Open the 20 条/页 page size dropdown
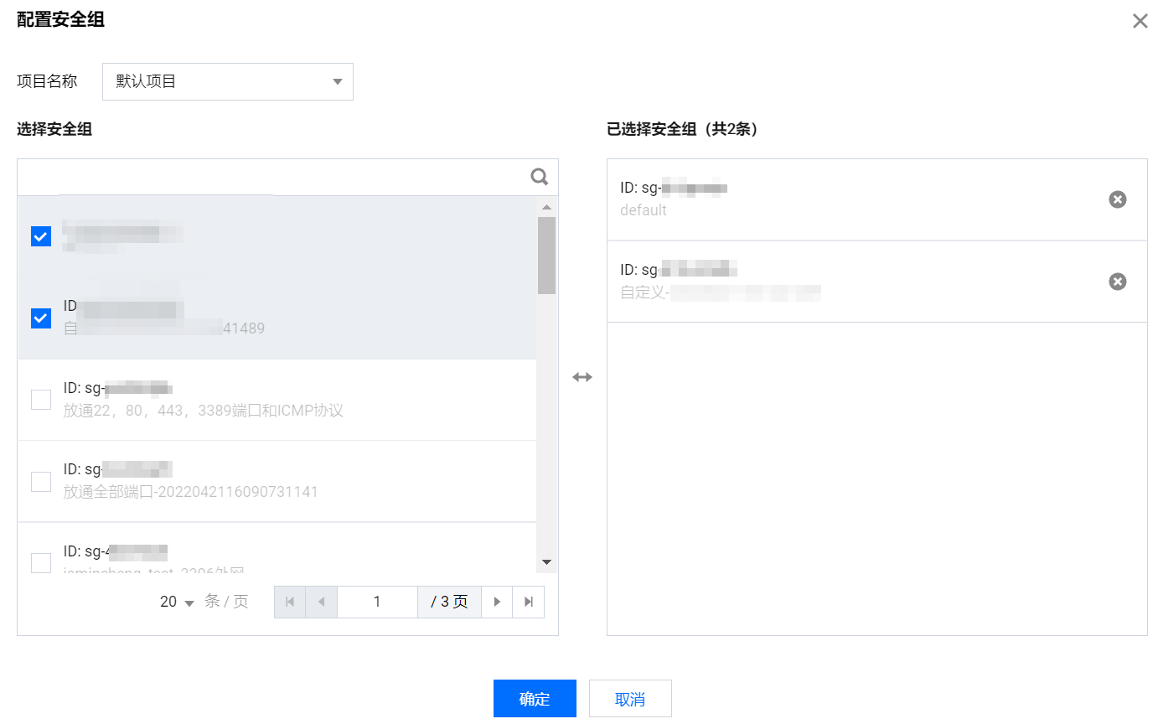 [178, 602]
